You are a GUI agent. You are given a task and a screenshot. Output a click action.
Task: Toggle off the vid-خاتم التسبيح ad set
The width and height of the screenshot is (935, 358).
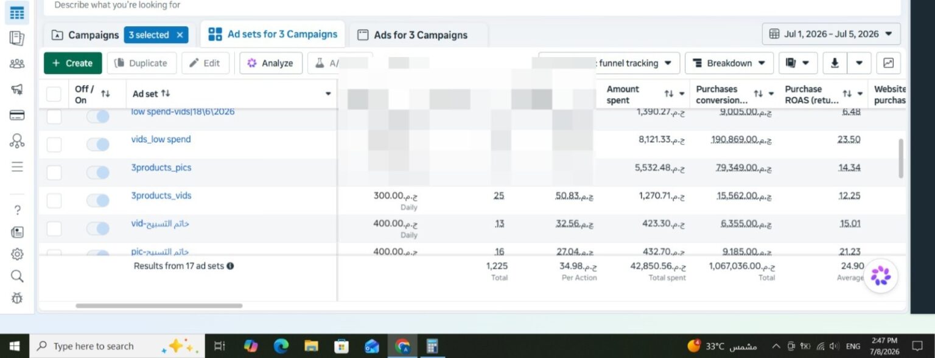(97, 229)
